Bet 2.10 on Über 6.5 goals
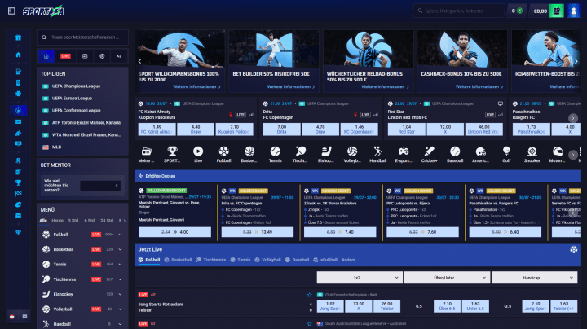The width and height of the screenshot is (587, 329). point(447,306)
